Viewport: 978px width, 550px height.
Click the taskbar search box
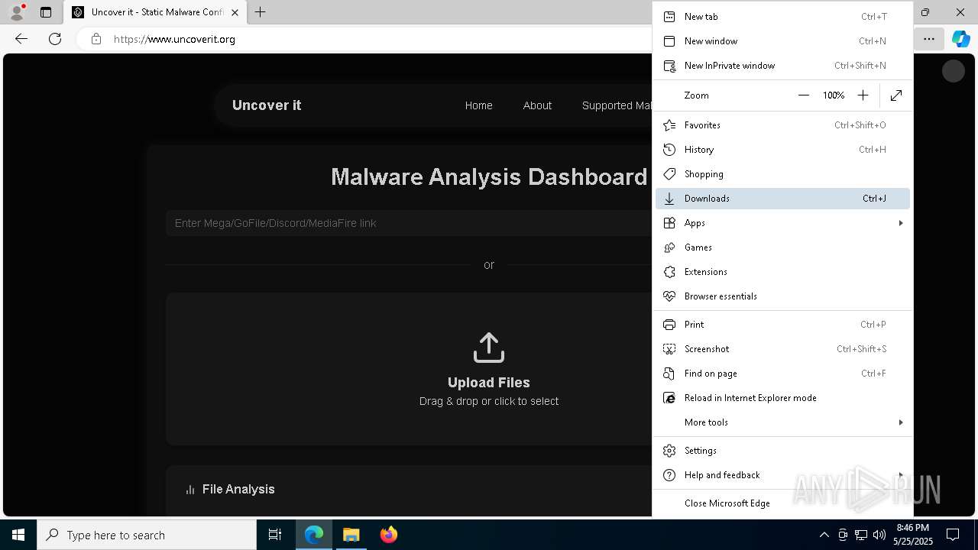tap(147, 535)
